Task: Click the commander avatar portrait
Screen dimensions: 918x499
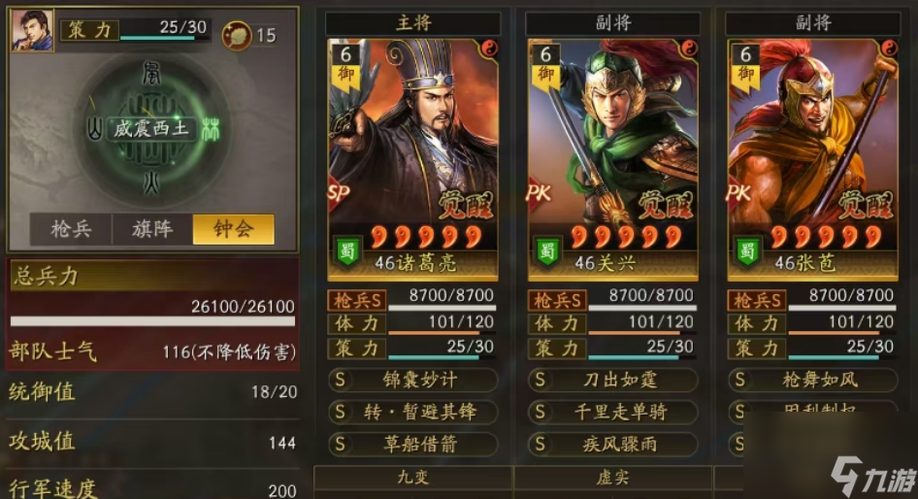Action: (x=32, y=30)
